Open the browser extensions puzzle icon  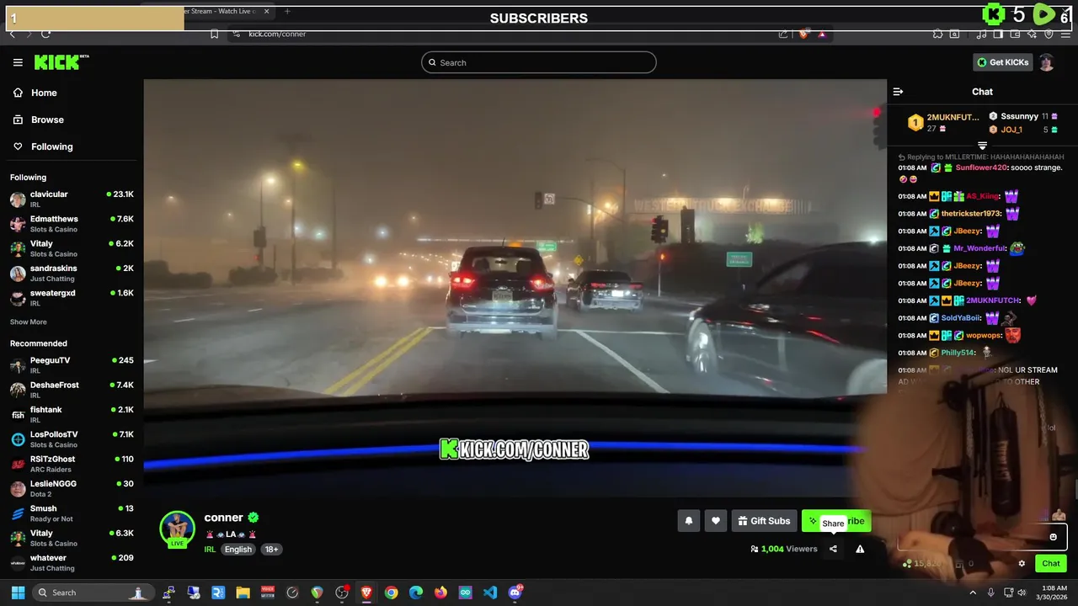point(937,34)
